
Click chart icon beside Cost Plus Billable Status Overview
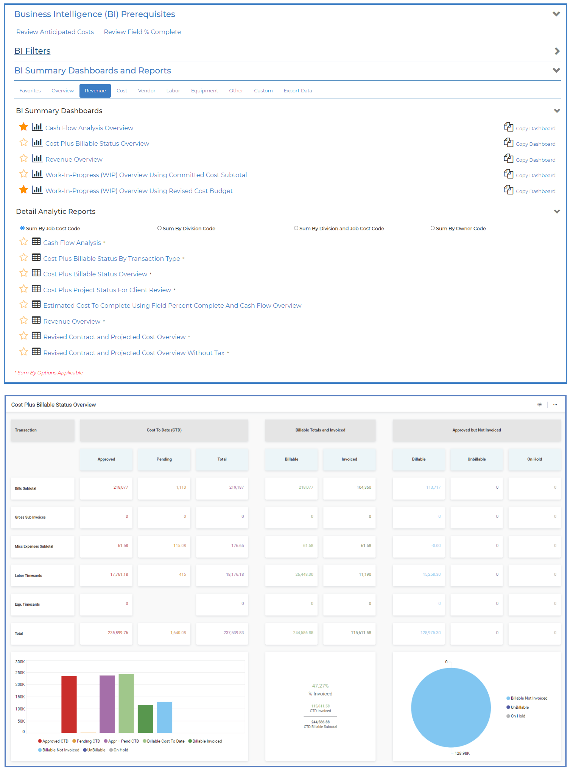[37, 142]
